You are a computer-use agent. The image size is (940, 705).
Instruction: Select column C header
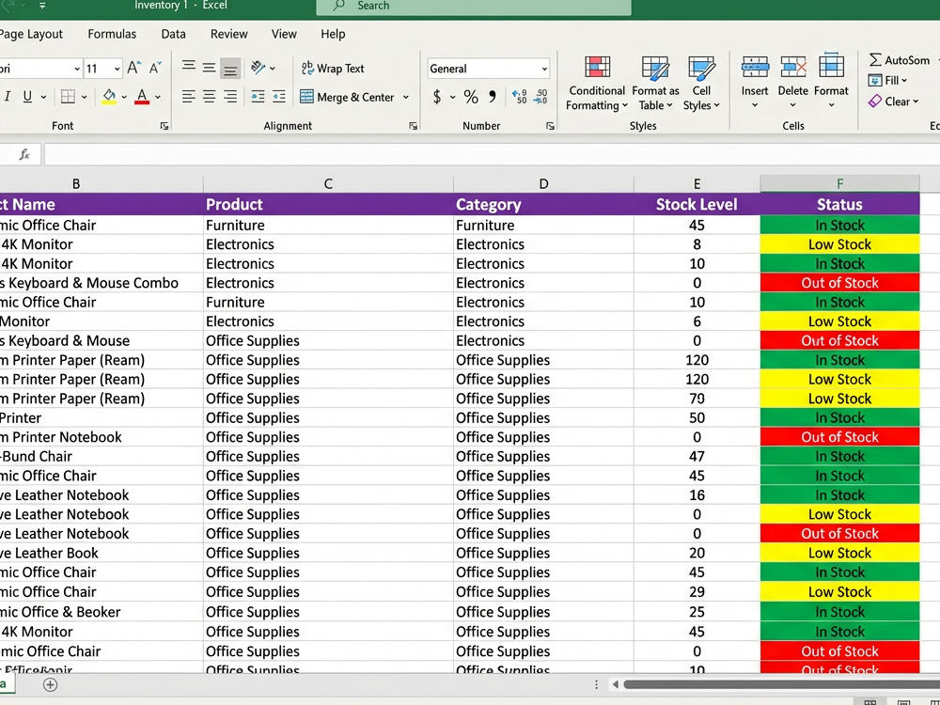click(328, 183)
